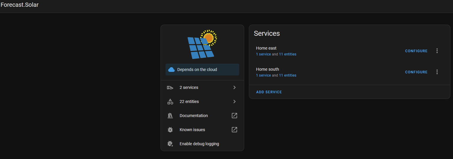
Task: Open Documentation external link icon
Action: pos(234,116)
